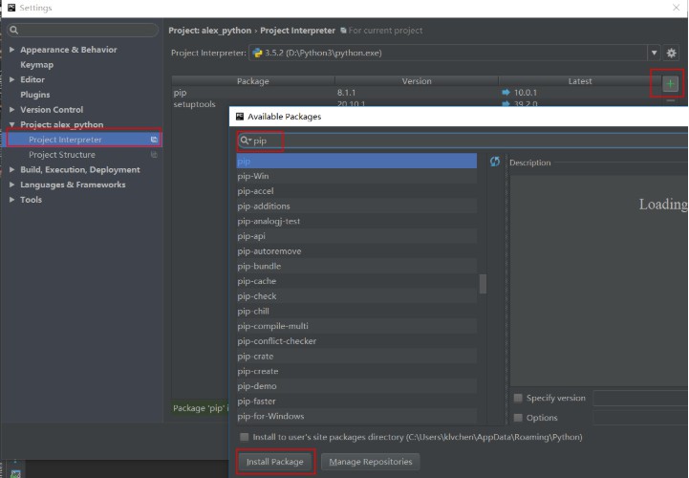Select pip-bundle in the list
The height and width of the screenshot is (478, 689).
coord(356,266)
